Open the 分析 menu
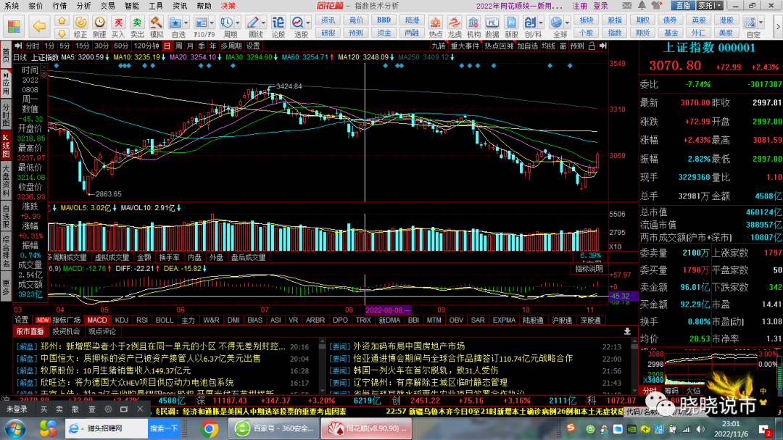Screen dimensions: 783x440 [83, 6]
